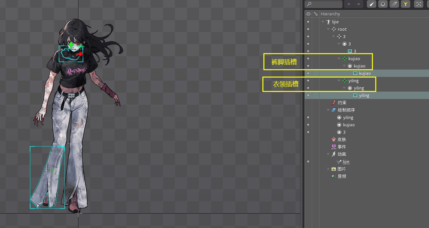Image resolution: width=429 pixels, height=228 pixels.
Task: Click the slot filter ring icon
Action: (x=383, y=4)
